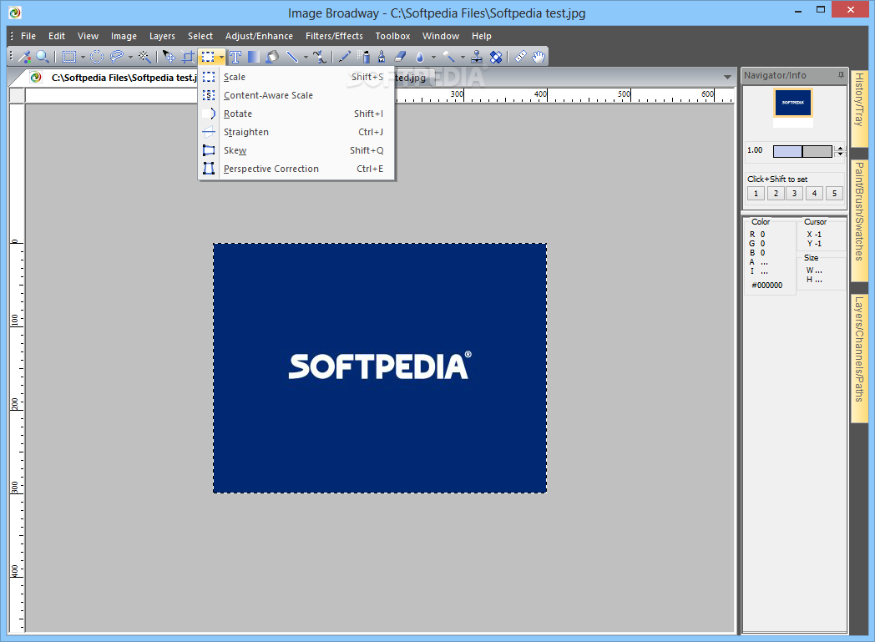Select the Lasso selection tool
Screen dimensions: 875x642
(116, 56)
